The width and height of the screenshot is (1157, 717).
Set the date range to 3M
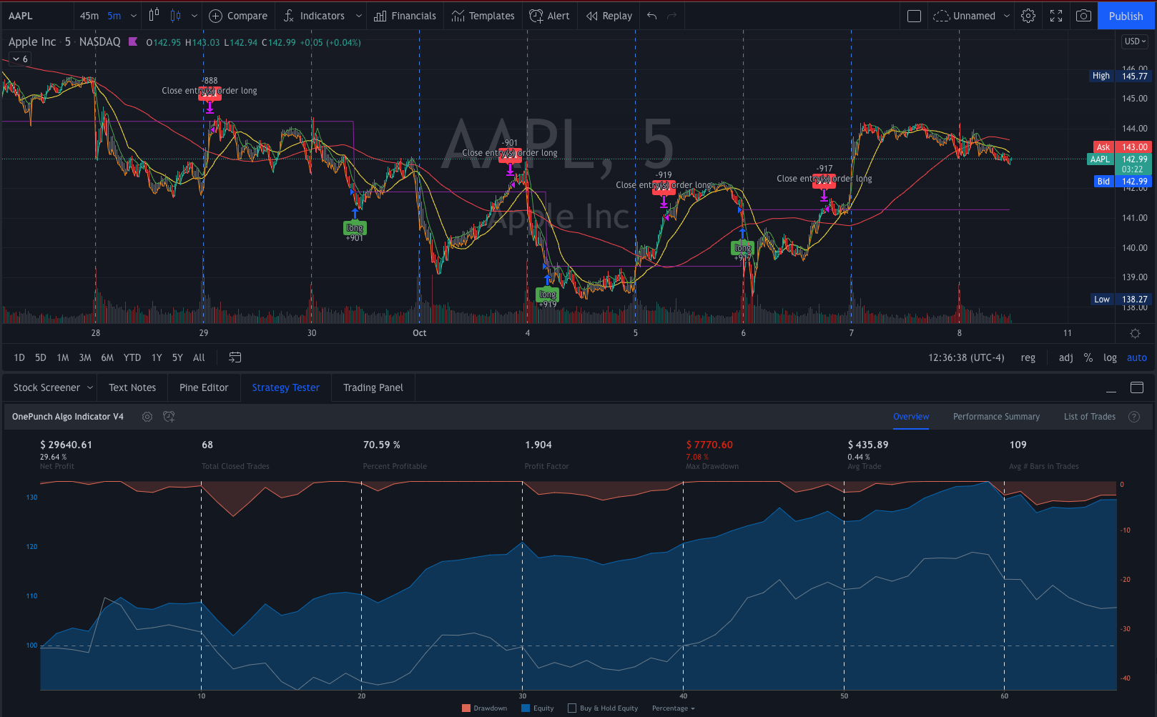click(85, 357)
